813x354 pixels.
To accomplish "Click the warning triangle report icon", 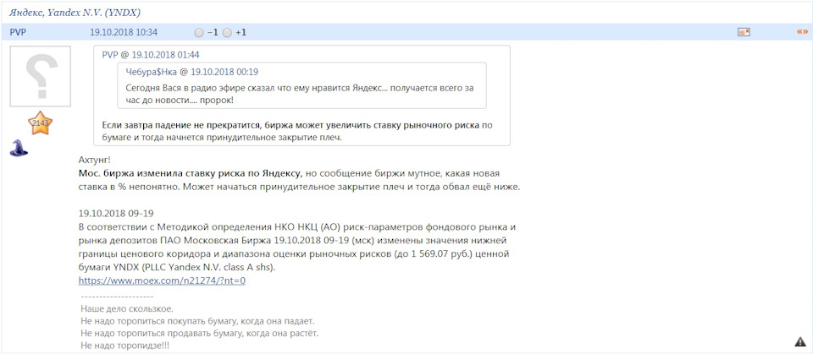I will (800, 341).
